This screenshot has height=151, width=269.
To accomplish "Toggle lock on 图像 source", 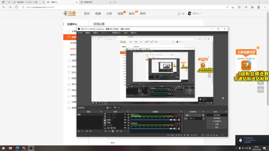I will point(128,122).
